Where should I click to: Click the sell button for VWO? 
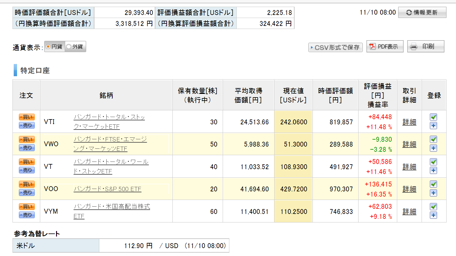coord(27,148)
